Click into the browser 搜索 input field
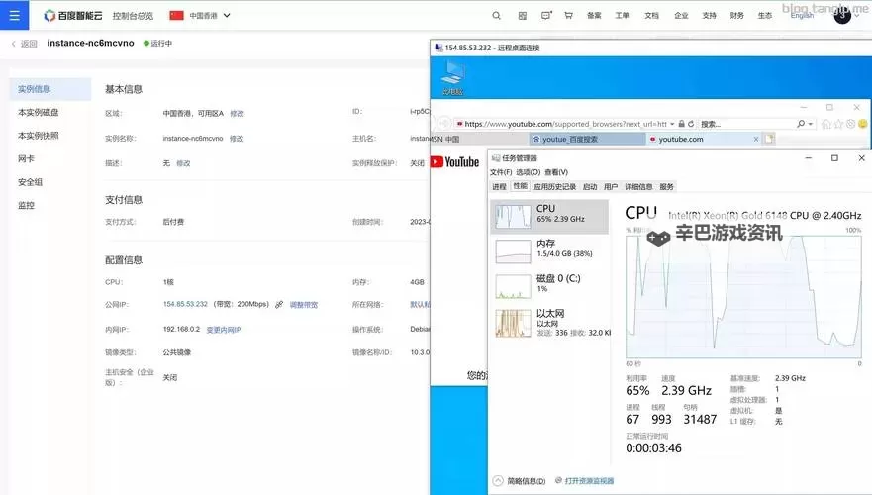The image size is (872, 495). 747,124
